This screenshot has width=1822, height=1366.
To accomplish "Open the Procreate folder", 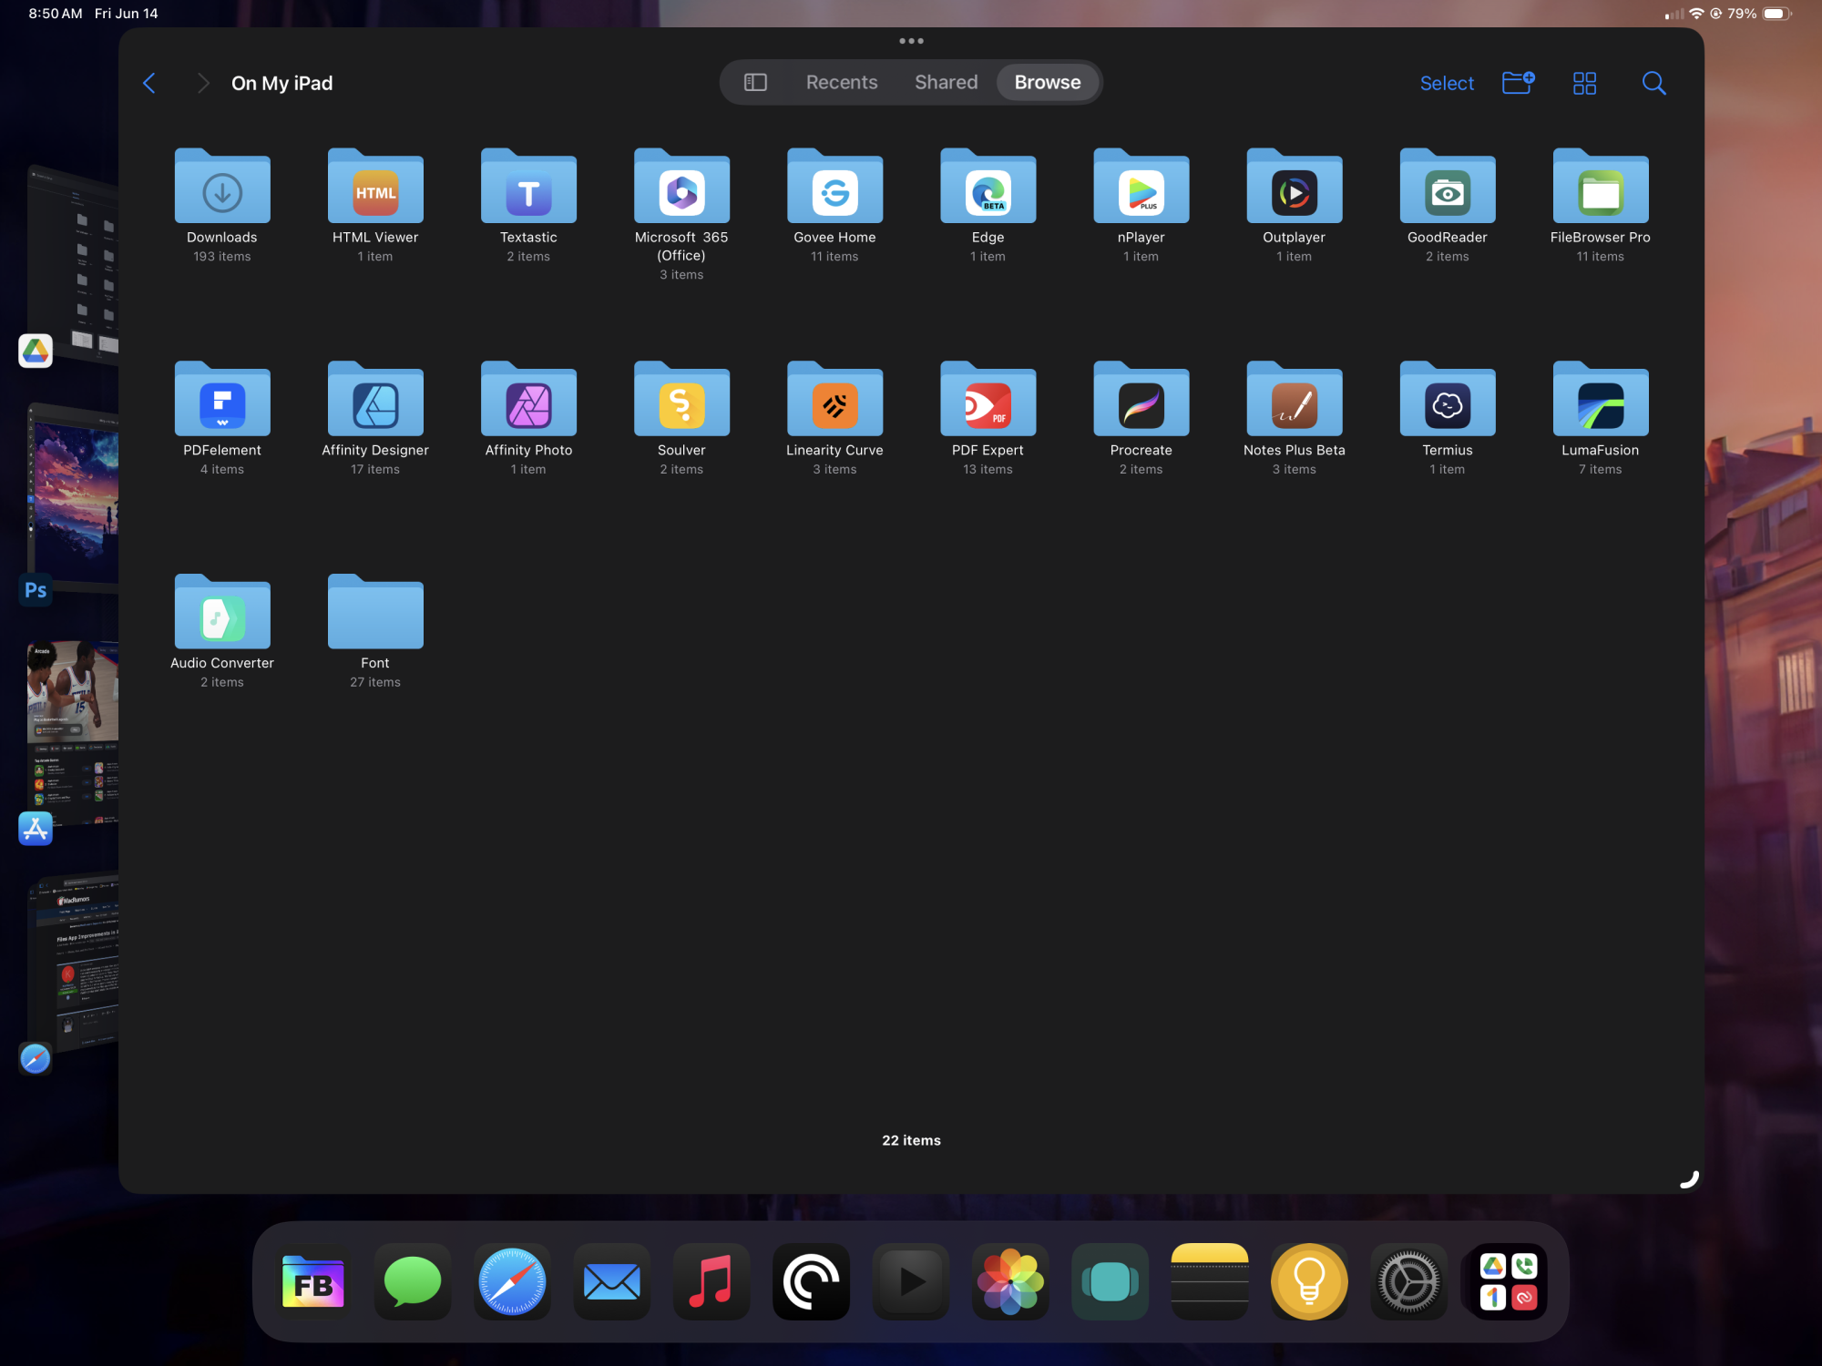I will click(1141, 401).
